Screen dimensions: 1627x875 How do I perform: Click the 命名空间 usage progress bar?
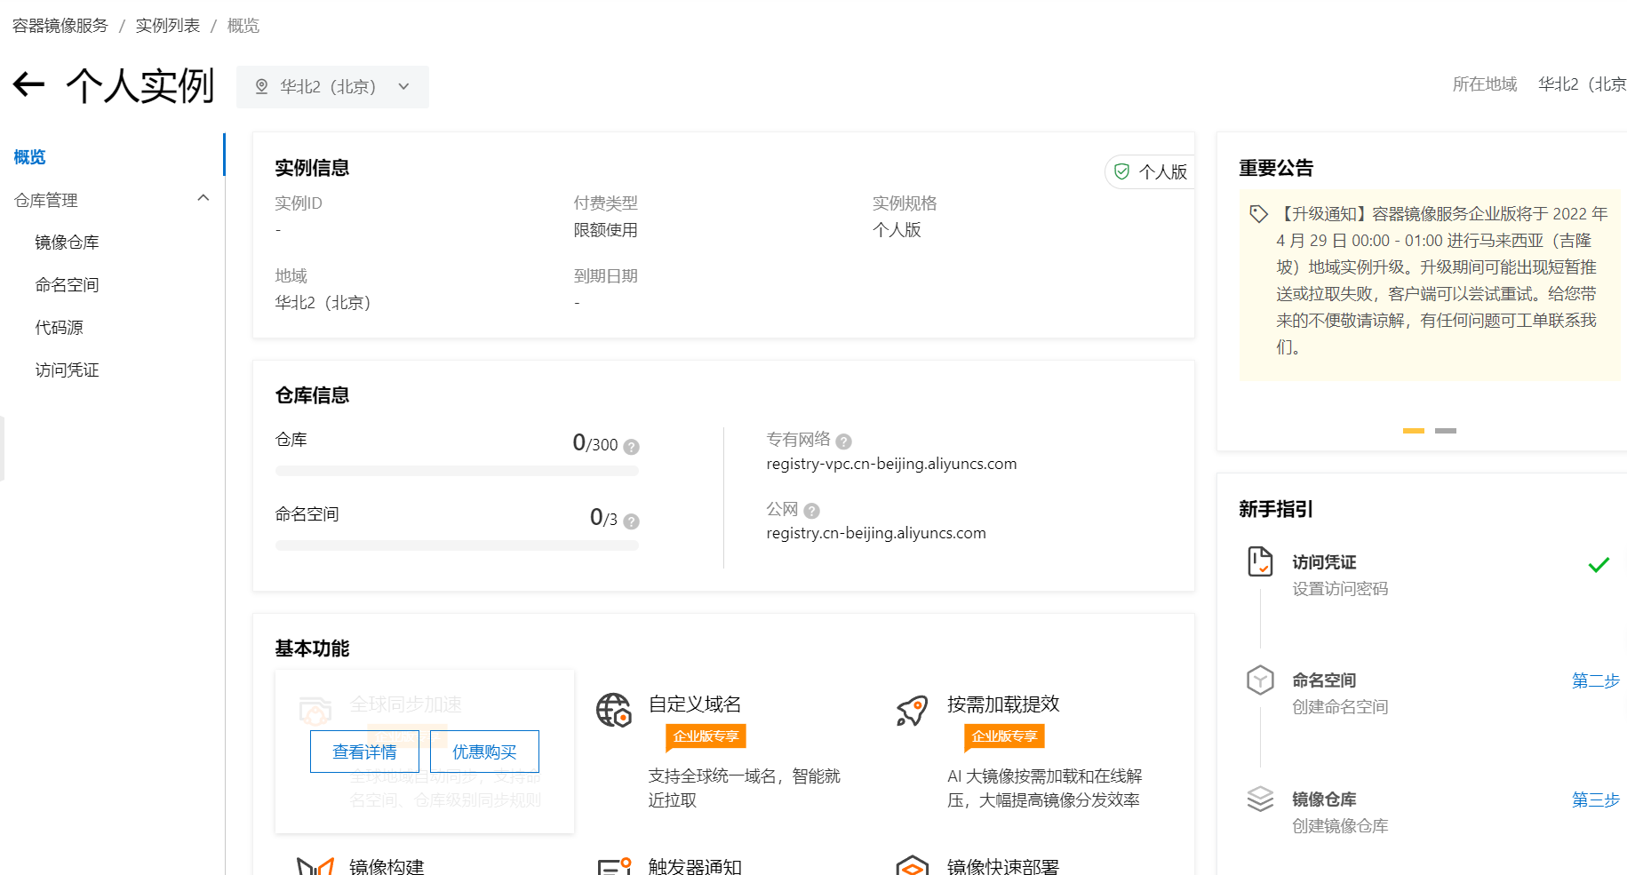click(457, 545)
